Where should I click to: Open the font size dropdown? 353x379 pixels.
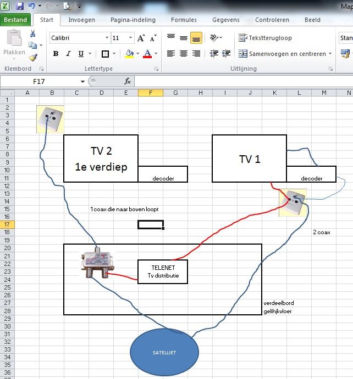point(130,38)
